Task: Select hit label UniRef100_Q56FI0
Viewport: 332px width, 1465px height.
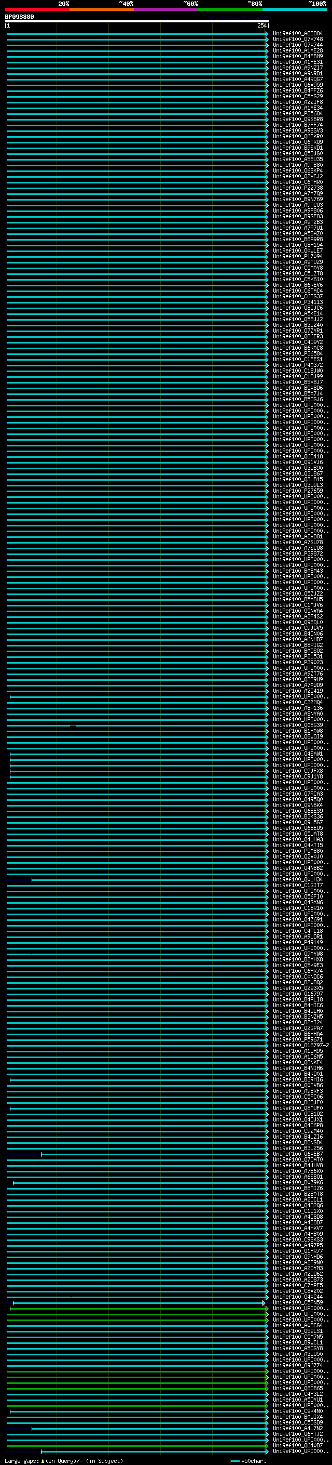Action: tap(297, 897)
